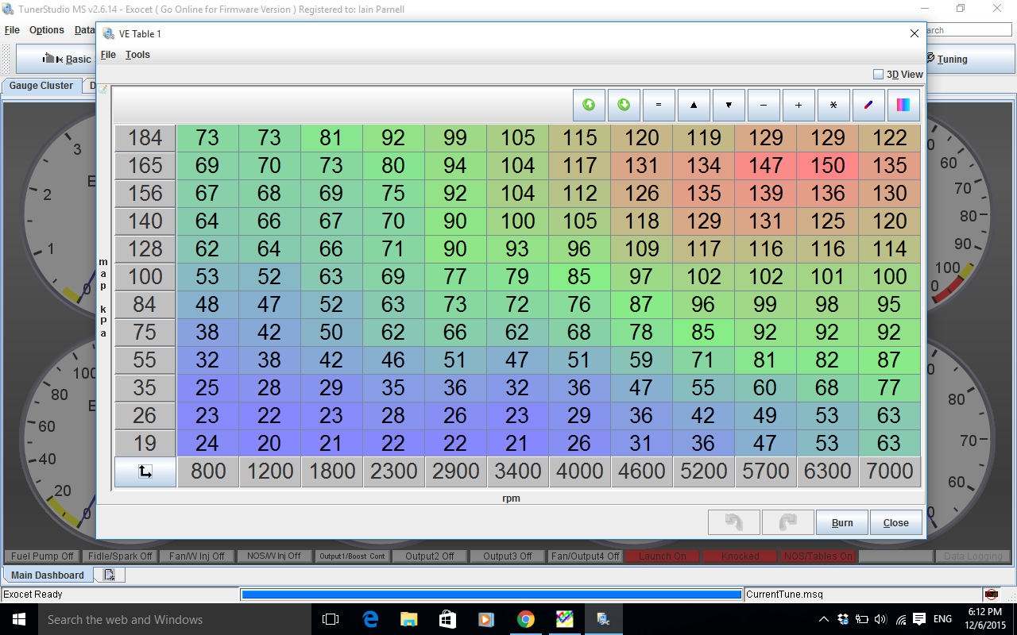This screenshot has width=1017, height=635.
Task: Open Windows Start menu
Action: coord(18,619)
